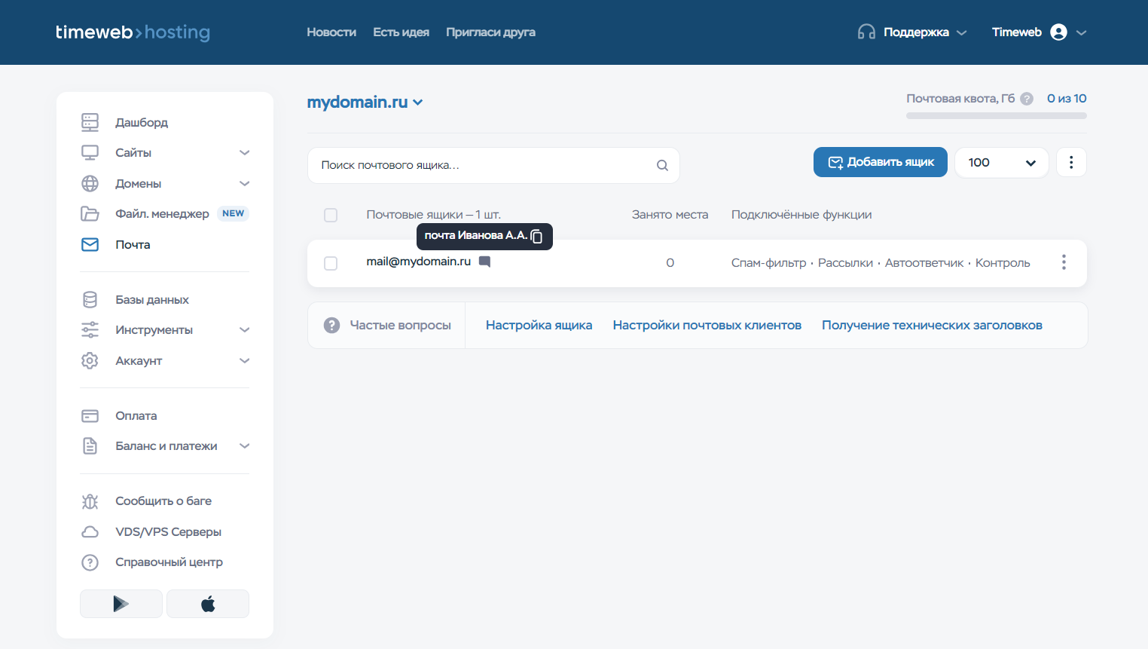Expand the mydomain.ru domain selector
The height and width of the screenshot is (649, 1148).
[365, 103]
